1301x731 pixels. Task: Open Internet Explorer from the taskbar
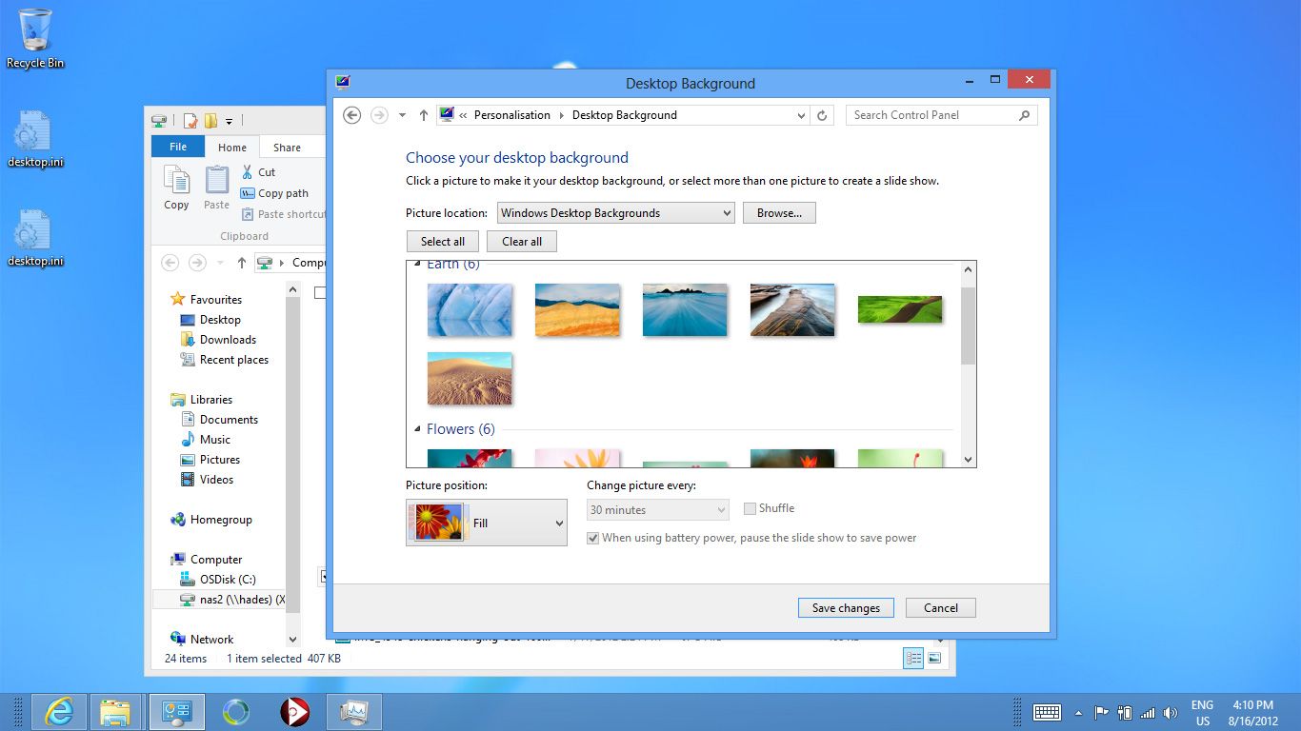59,711
